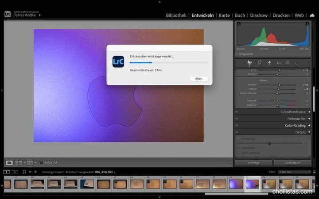
Task: Choose the Healing eraser tool
Action: [x=269, y=63]
